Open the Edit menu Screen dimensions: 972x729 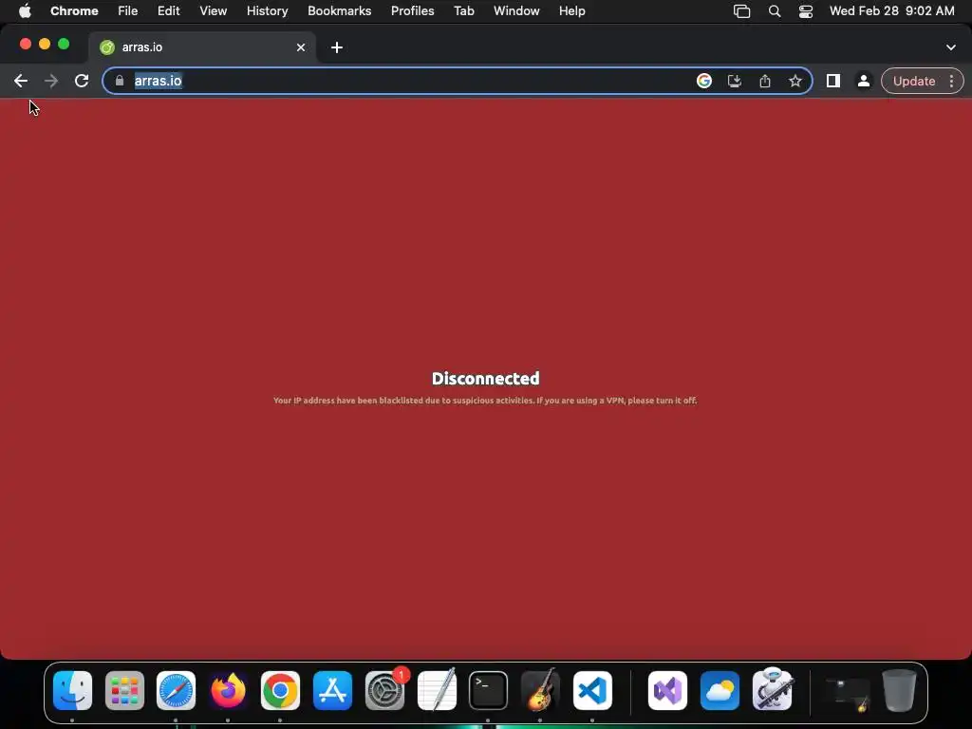pyautogui.click(x=168, y=11)
